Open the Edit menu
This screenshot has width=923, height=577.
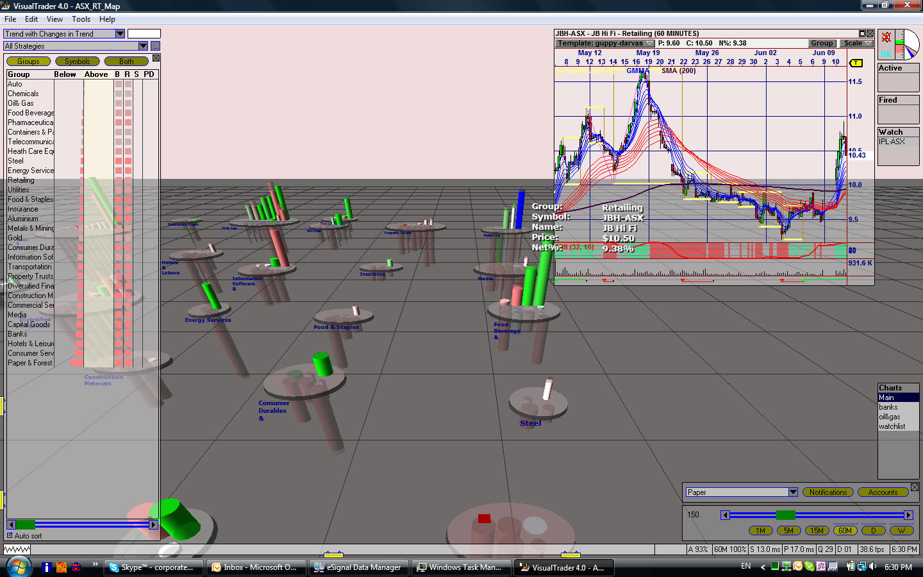pos(31,19)
